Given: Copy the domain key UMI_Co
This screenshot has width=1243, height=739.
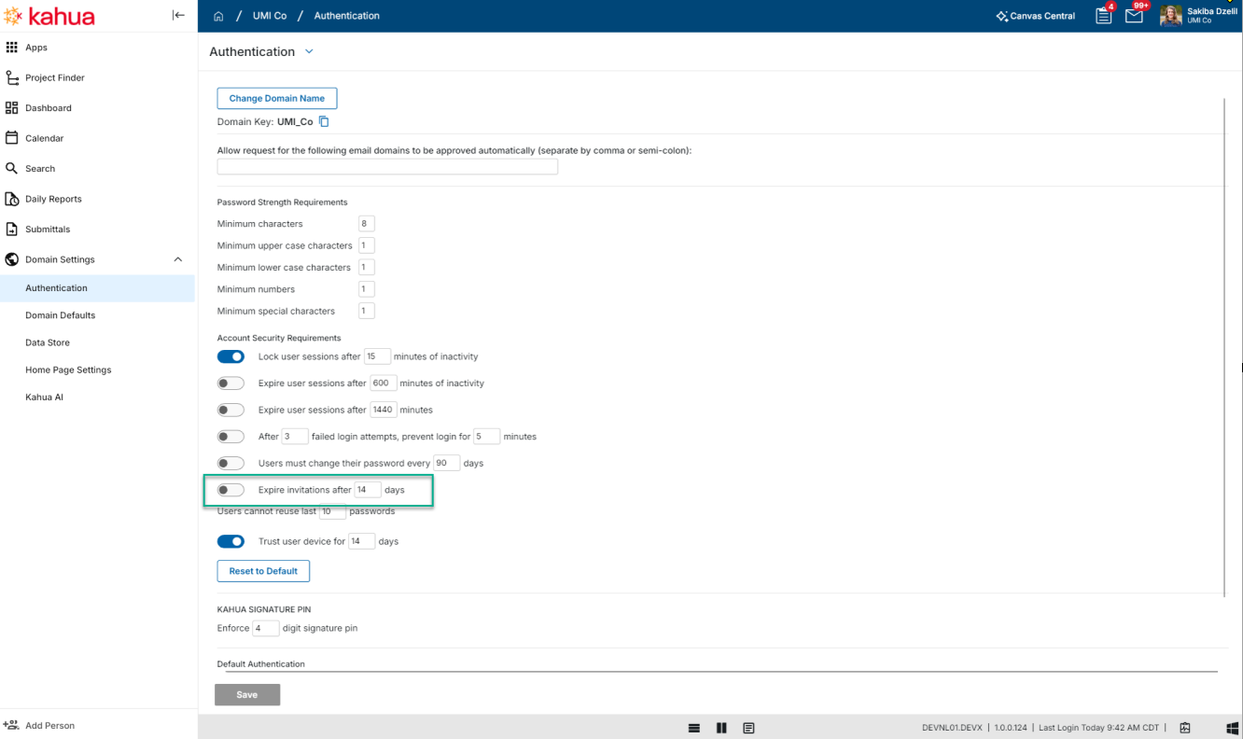Looking at the screenshot, I should pyautogui.click(x=324, y=121).
